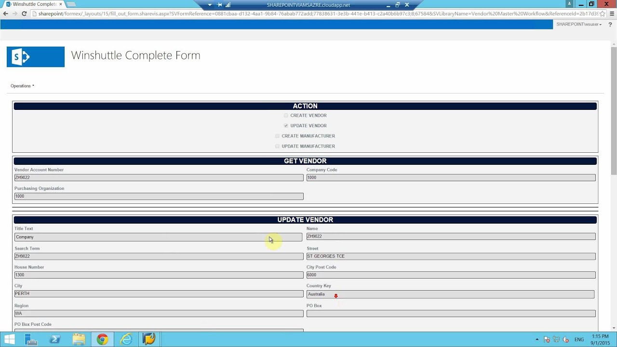Viewport: 617px width, 347px height.
Task: Click the scrollbar down arrow
Action: click(614, 328)
